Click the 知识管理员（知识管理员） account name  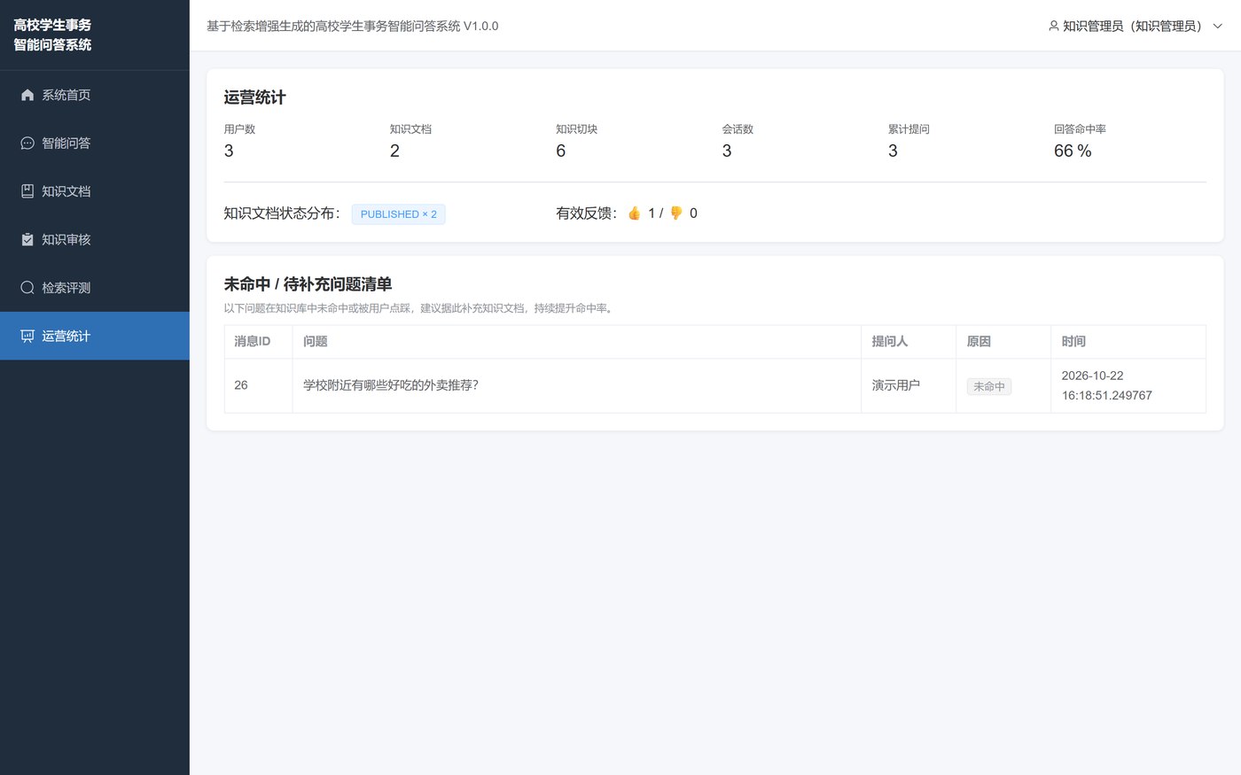(1136, 27)
